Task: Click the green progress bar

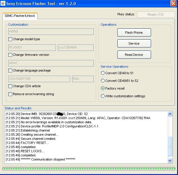Action: [x=89, y=168]
